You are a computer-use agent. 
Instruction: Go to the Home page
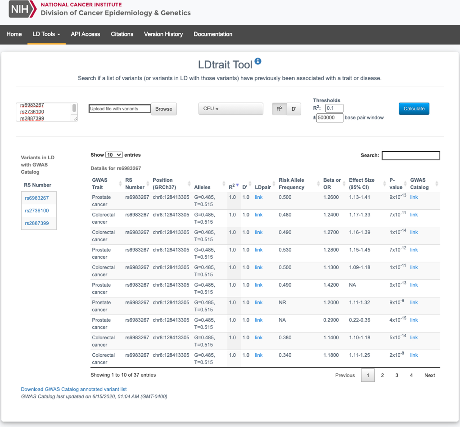(14, 34)
